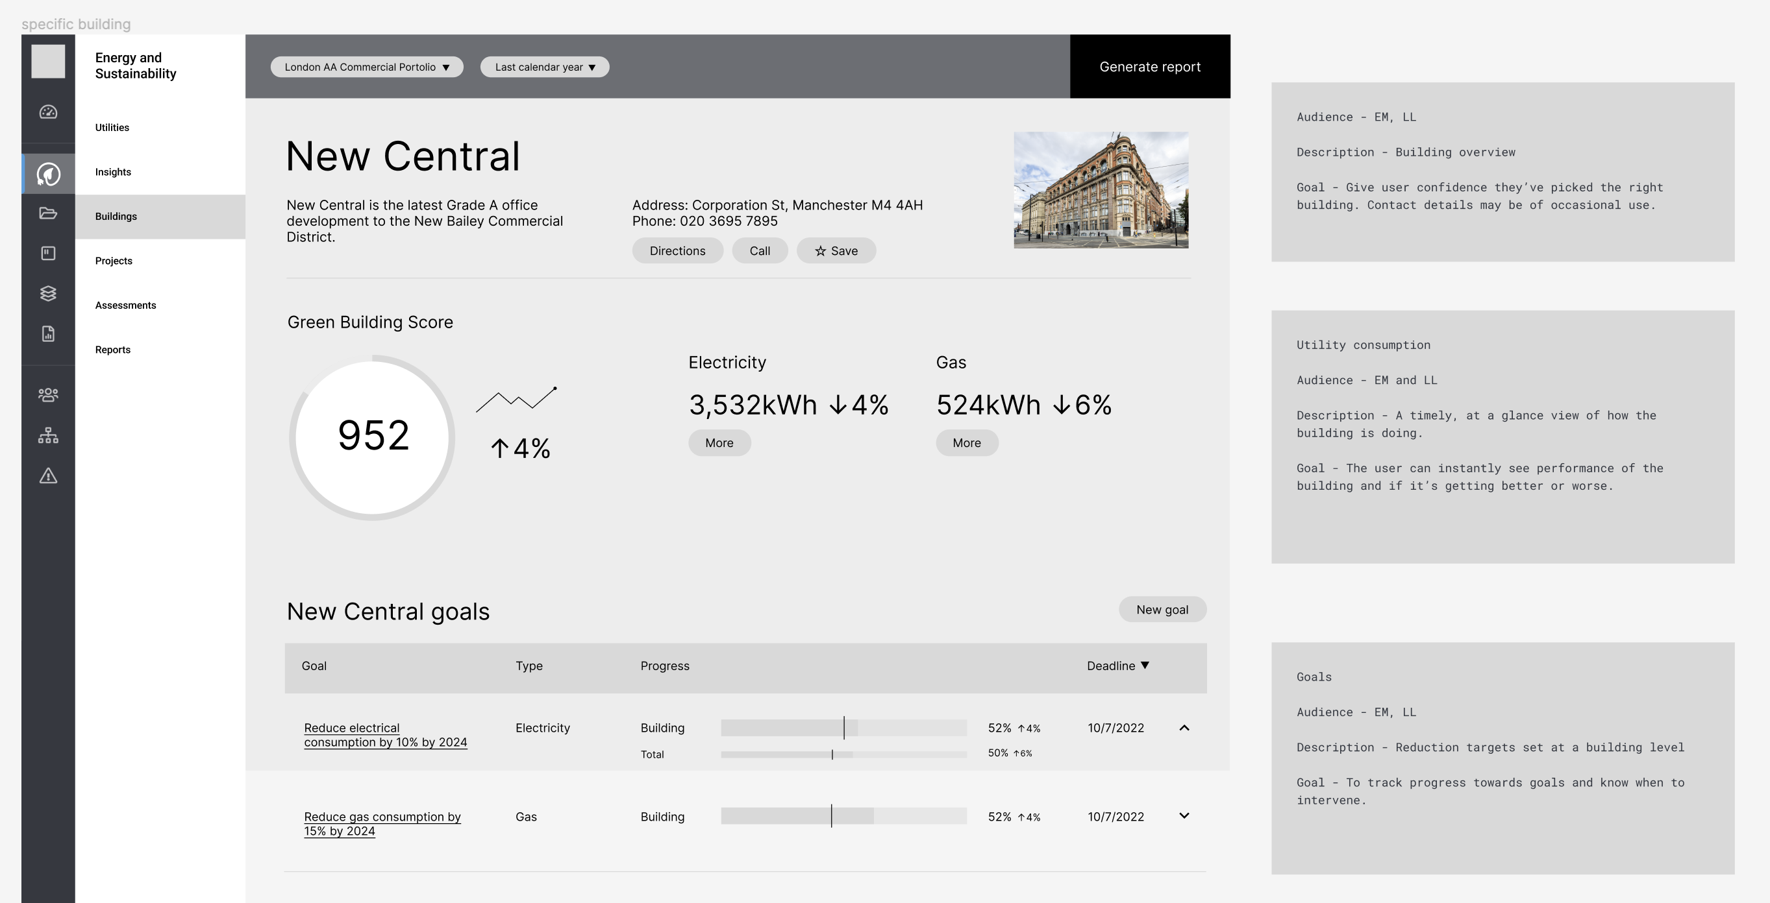
Task: Expand the gas consumption goal row
Action: (1184, 816)
